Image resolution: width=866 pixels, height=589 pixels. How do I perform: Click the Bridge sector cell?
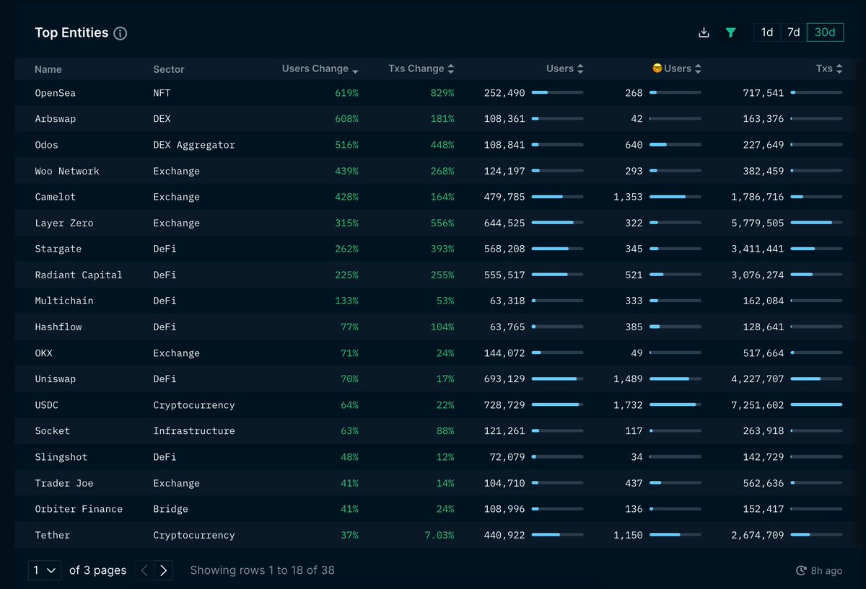(171, 509)
